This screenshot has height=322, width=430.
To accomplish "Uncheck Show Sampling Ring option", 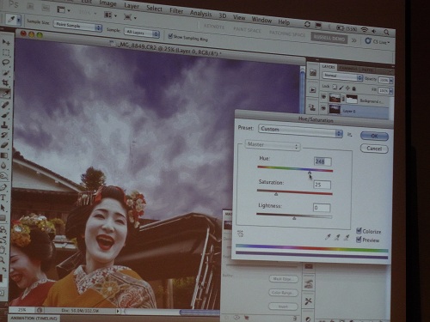I will coord(170,36).
